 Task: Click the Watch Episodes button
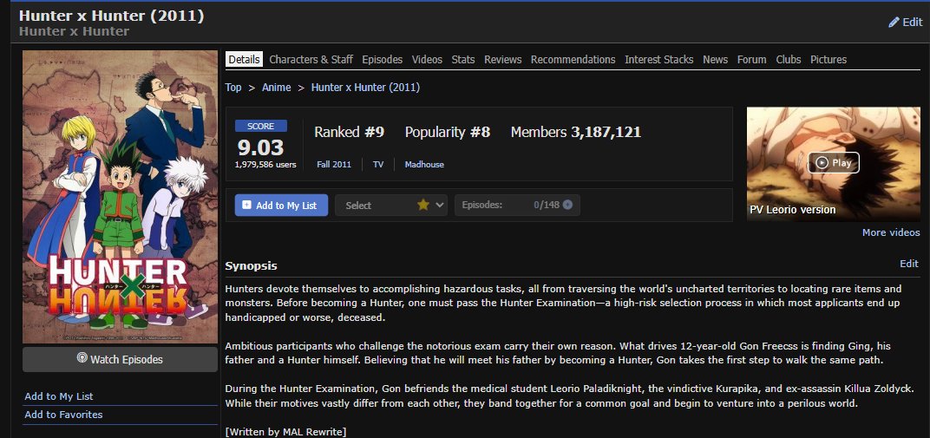click(120, 359)
